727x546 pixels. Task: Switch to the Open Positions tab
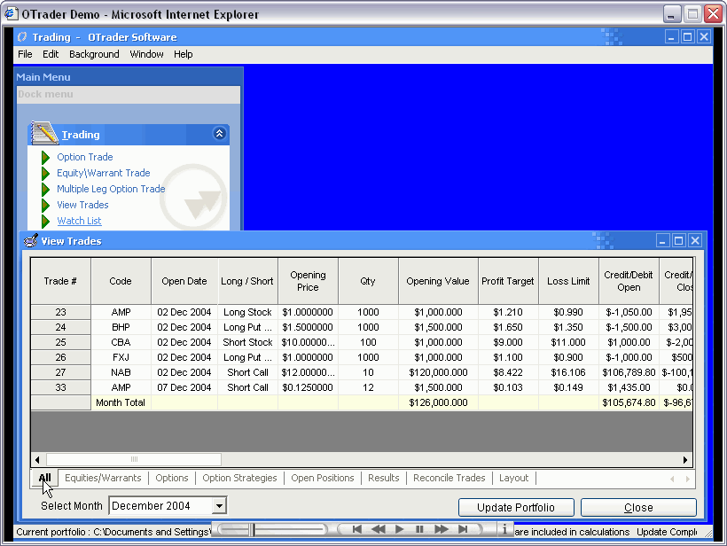[323, 478]
